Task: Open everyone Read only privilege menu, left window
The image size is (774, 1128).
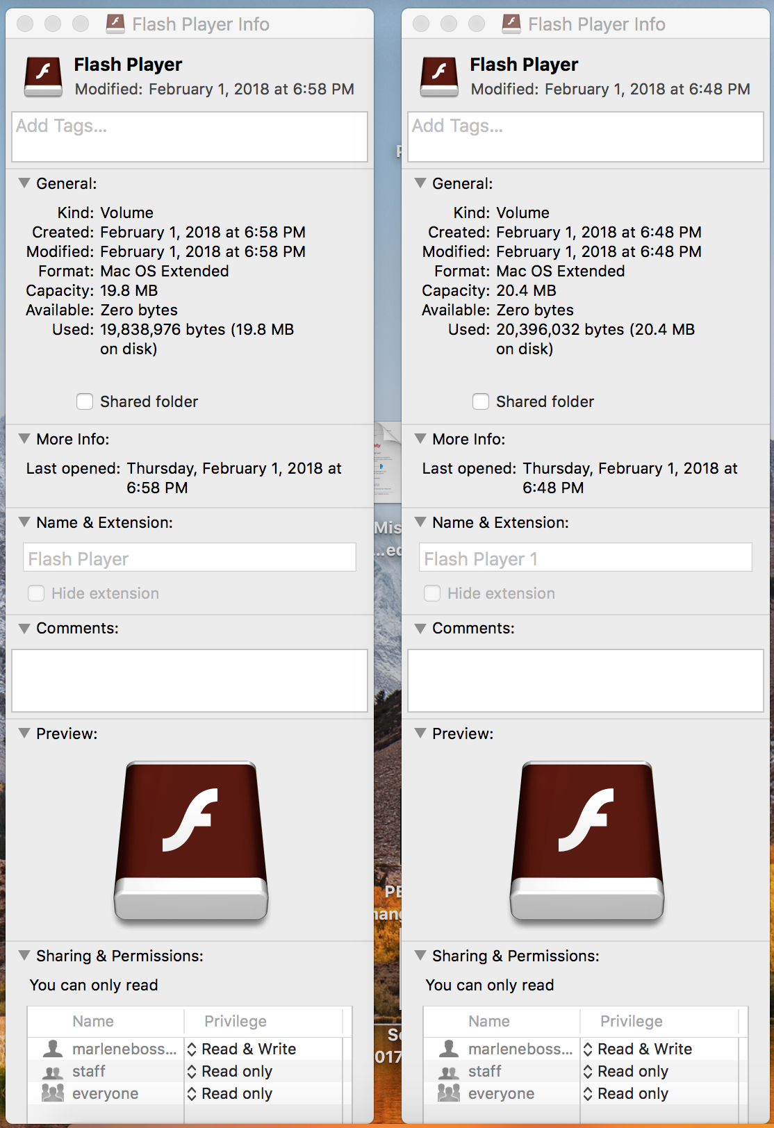Action: (x=230, y=1093)
